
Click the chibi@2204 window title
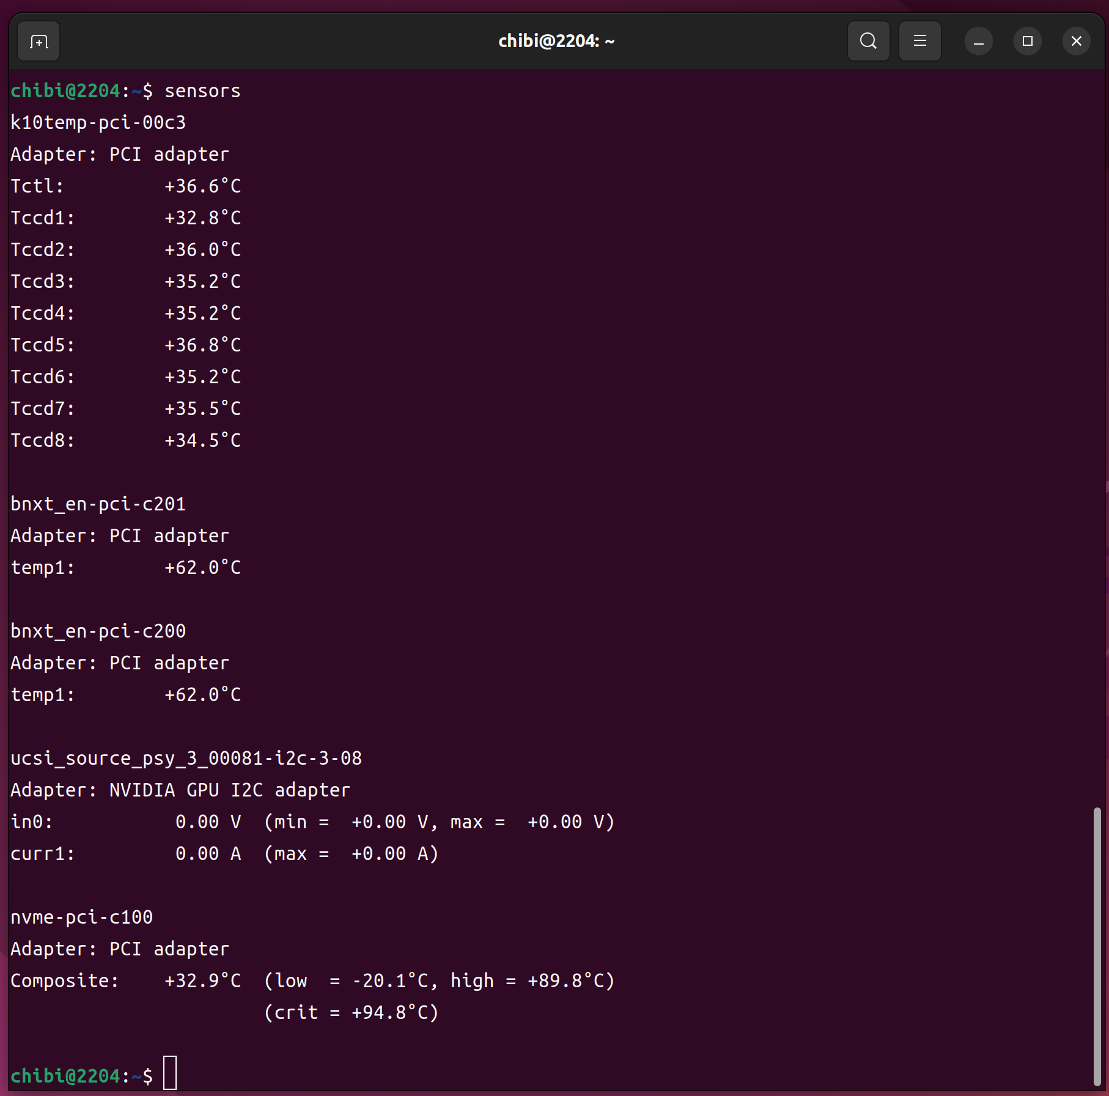[x=556, y=42]
